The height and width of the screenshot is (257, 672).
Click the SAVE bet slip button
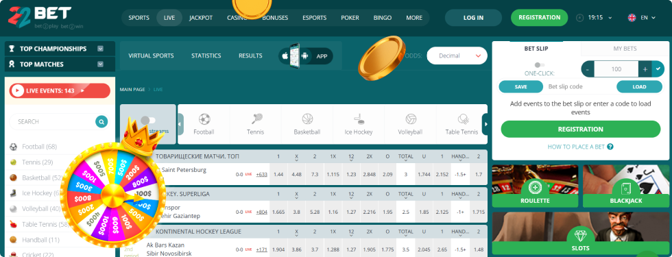coord(520,86)
